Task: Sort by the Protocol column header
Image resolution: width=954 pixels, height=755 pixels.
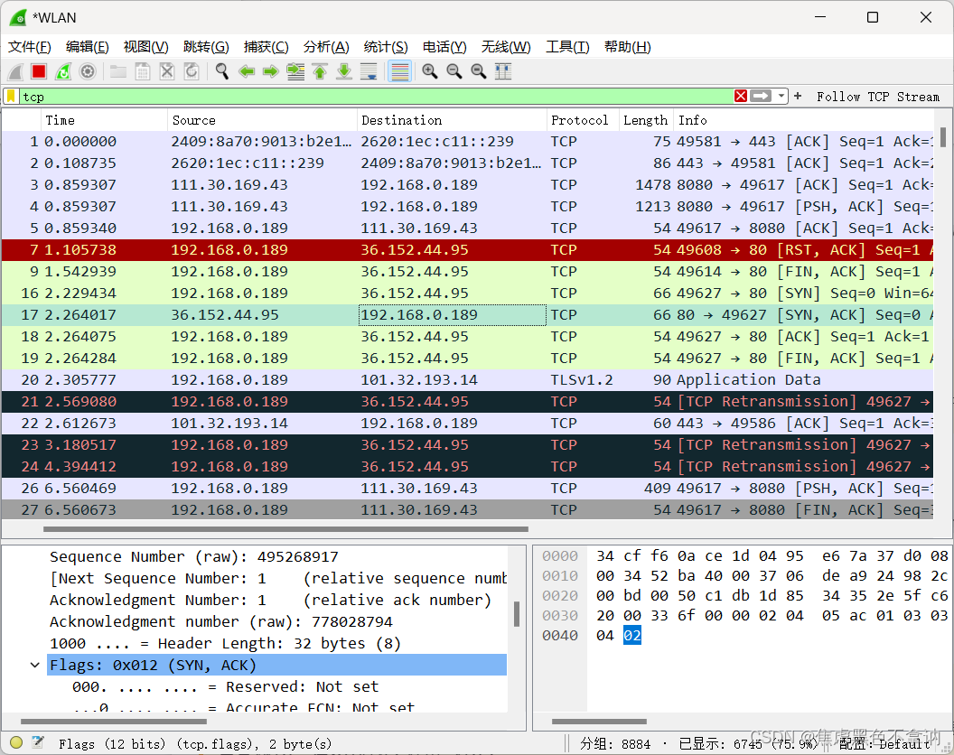Action: [583, 120]
